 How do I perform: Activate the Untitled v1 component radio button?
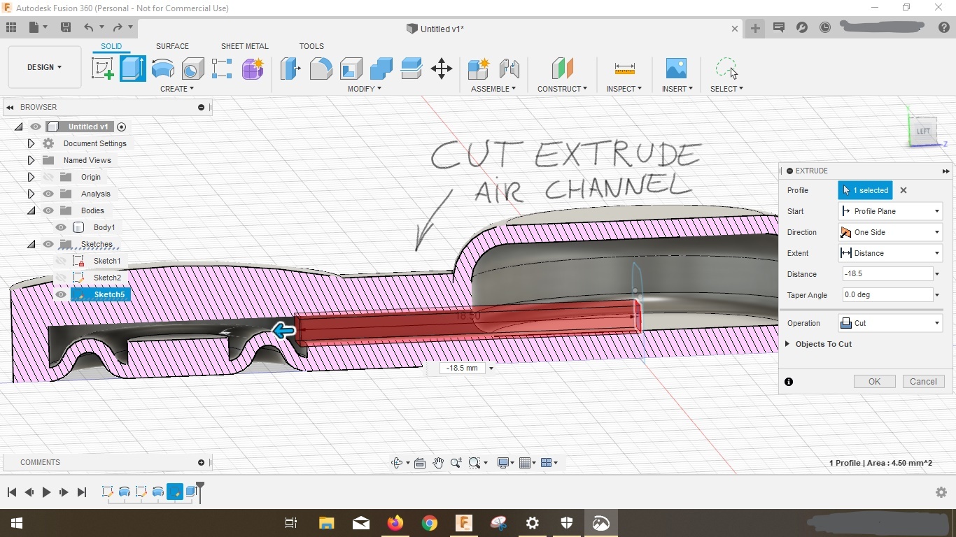pyautogui.click(x=122, y=127)
